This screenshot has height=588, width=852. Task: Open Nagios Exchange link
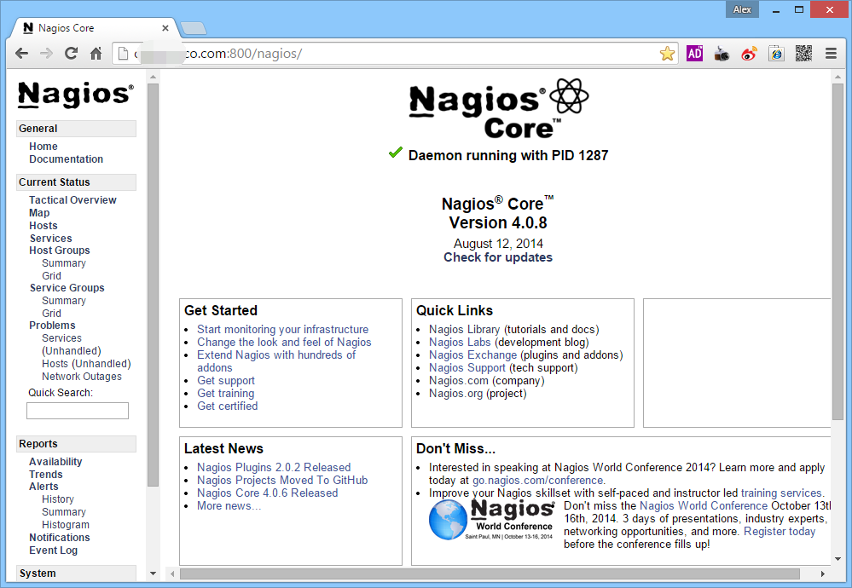click(472, 355)
